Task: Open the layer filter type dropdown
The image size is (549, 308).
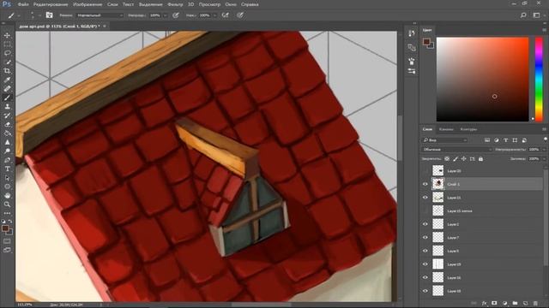Action: [x=444, y=140]
